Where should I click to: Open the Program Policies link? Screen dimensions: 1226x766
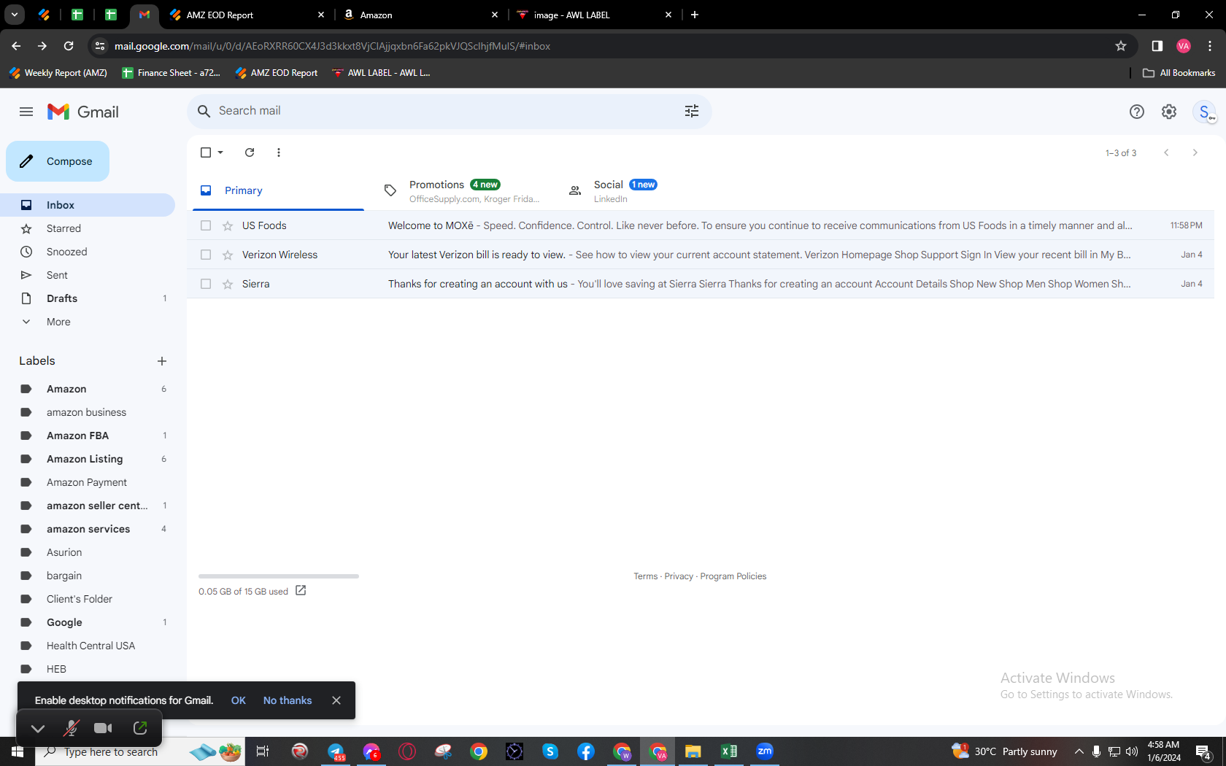(x=733, y=576)
